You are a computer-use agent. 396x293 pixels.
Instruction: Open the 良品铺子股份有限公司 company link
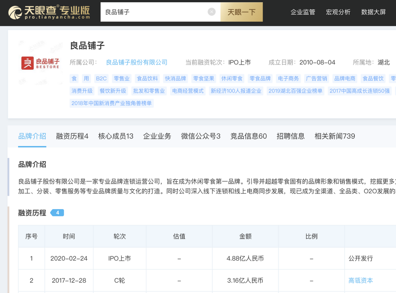[x=137, y=62]
